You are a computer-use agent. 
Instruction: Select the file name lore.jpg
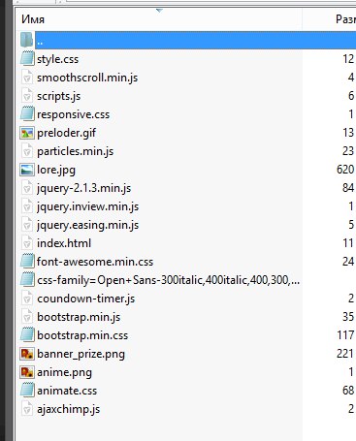[x=56, y=170]
